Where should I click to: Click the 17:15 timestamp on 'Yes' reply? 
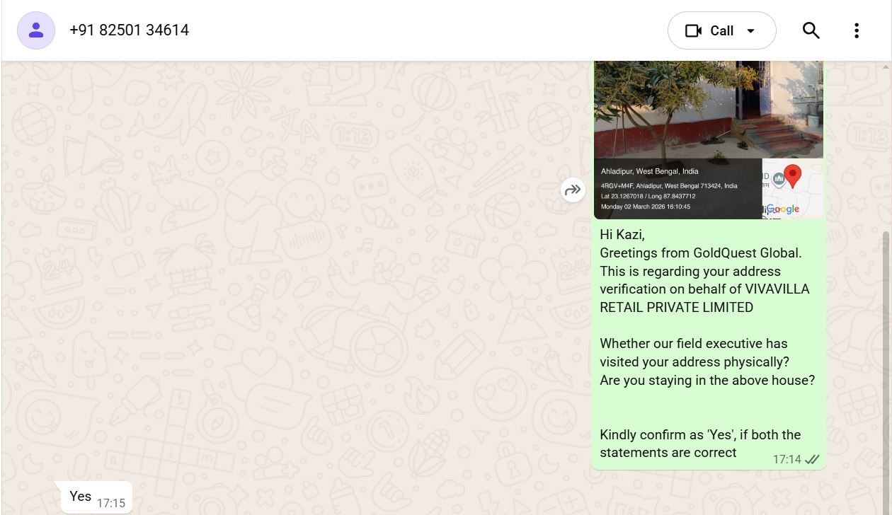tap(110, 504)
